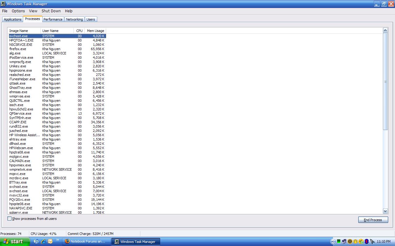
Task: Select the CCAPP.EXE process
Action: point(57,122)
